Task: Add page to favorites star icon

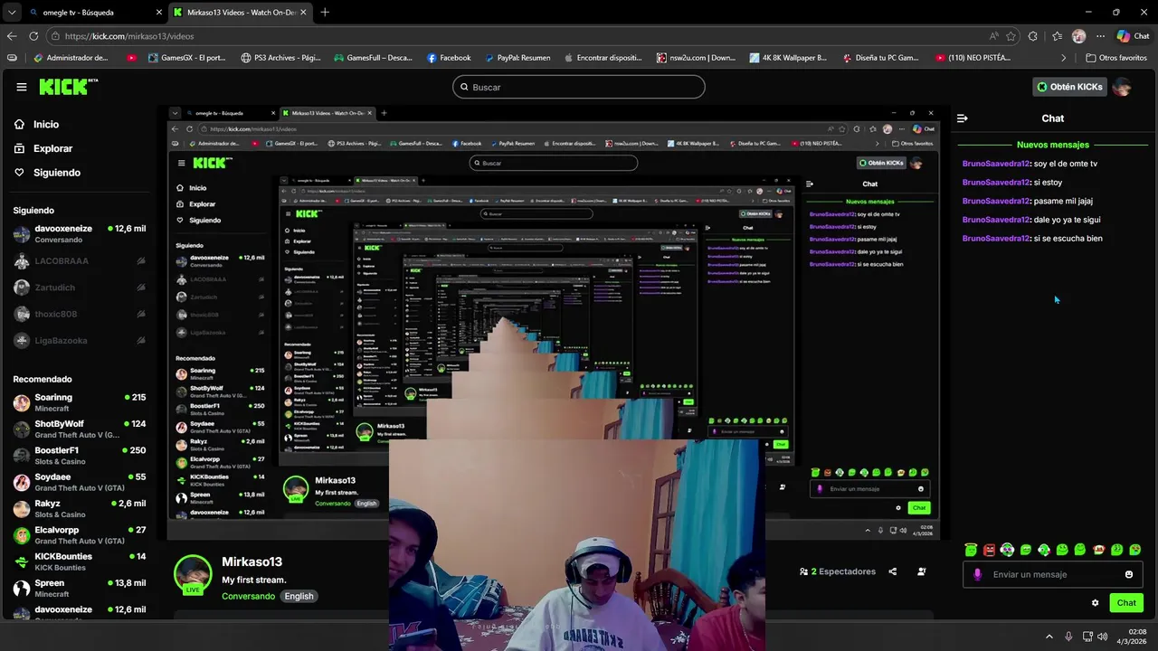Action: point(1011,36)
